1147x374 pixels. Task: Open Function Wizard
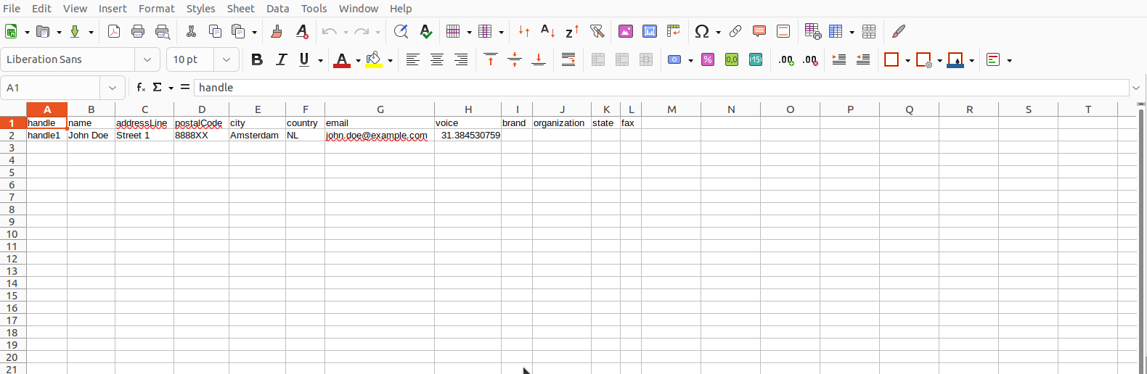(141, 87)
